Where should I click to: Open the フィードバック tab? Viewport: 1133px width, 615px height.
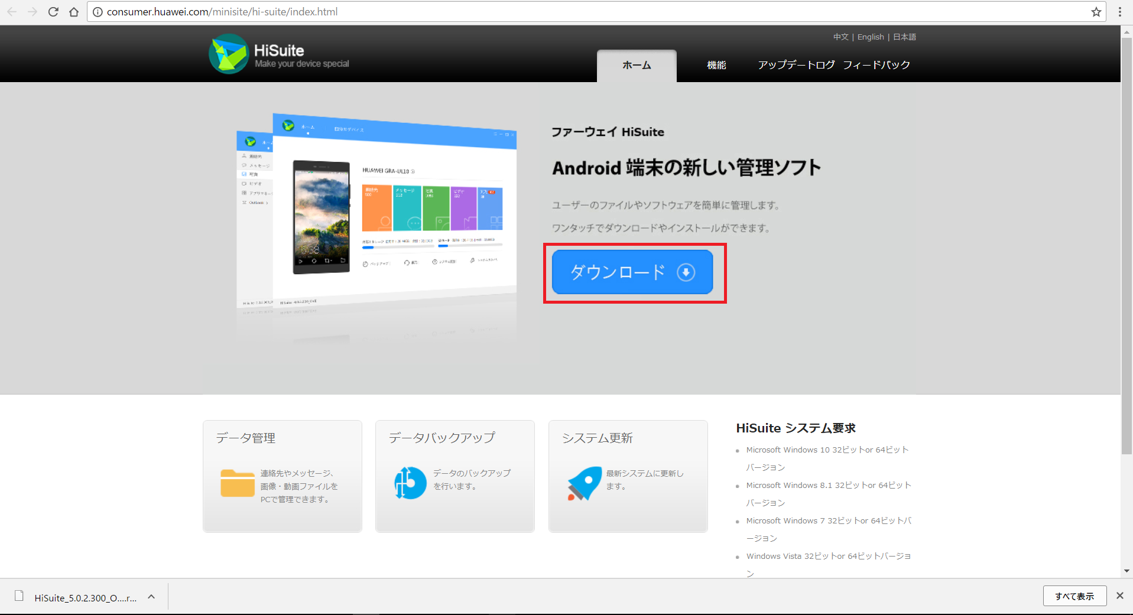click(x=876, y=65)
